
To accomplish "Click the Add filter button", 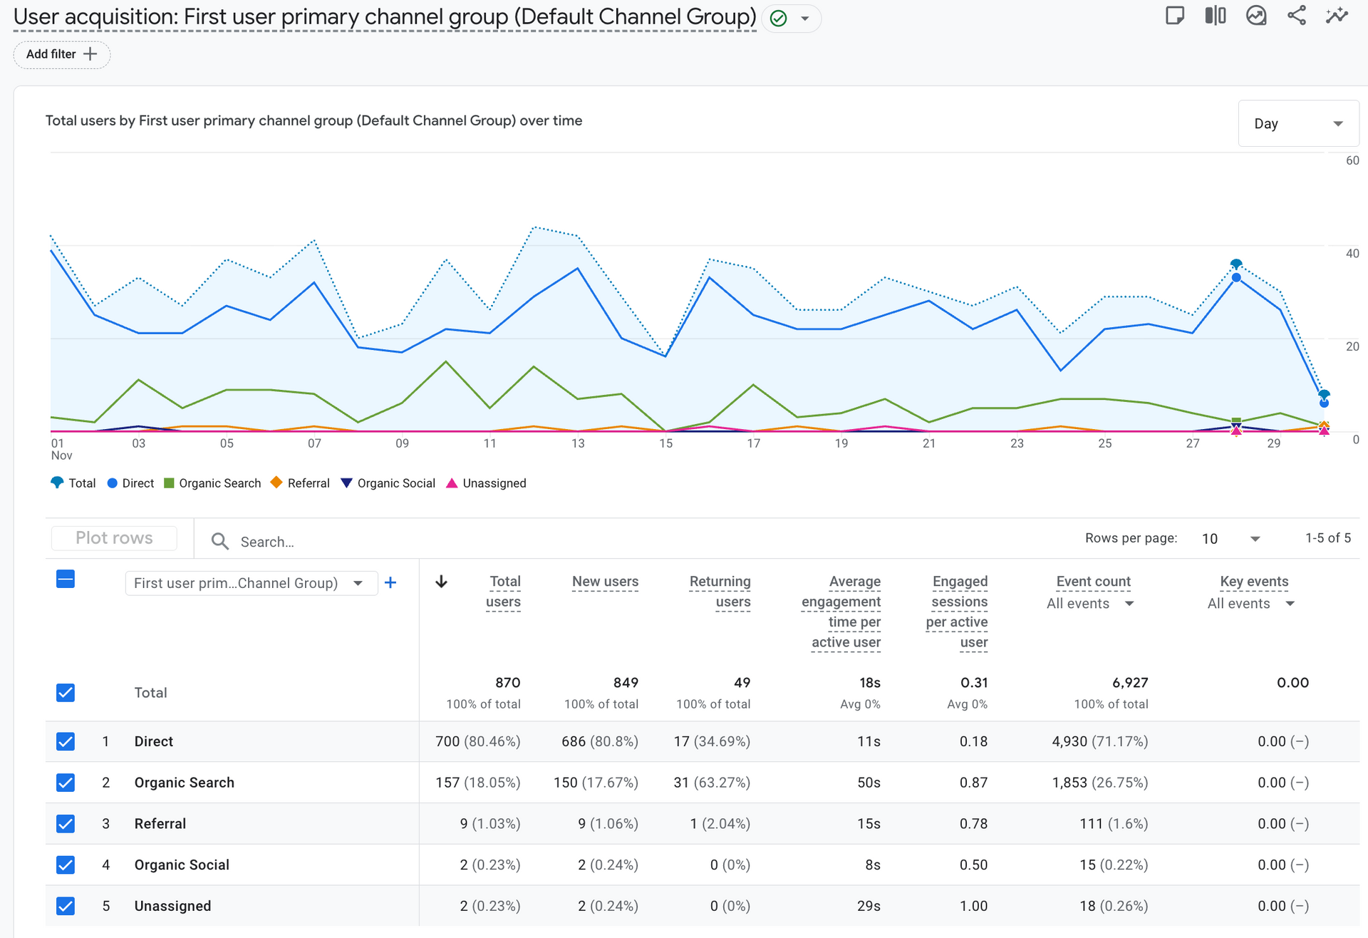I will [x=62, y=54].
